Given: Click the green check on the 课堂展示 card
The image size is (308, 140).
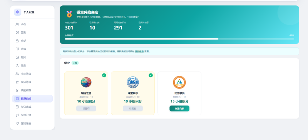Looking at the screenshot, I should pos(151,75).
